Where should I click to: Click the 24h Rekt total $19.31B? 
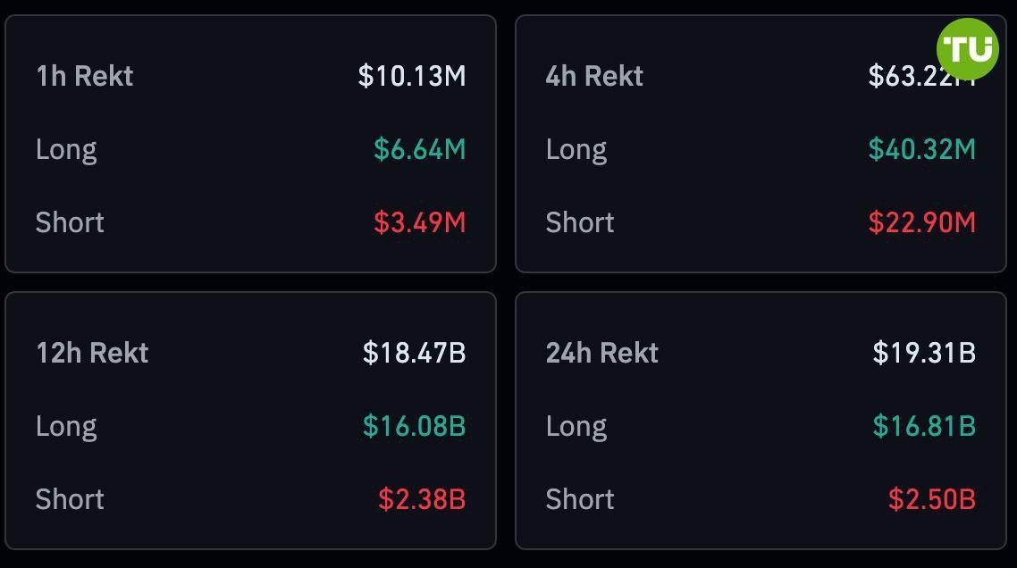[924, 353]
